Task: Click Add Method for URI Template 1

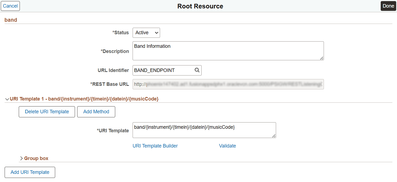Action: [96, 112]
